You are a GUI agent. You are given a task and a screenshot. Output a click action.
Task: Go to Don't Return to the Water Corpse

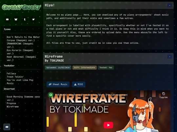point(23,38)
